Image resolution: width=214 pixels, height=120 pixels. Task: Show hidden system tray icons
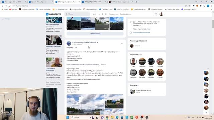pos(185,117)
